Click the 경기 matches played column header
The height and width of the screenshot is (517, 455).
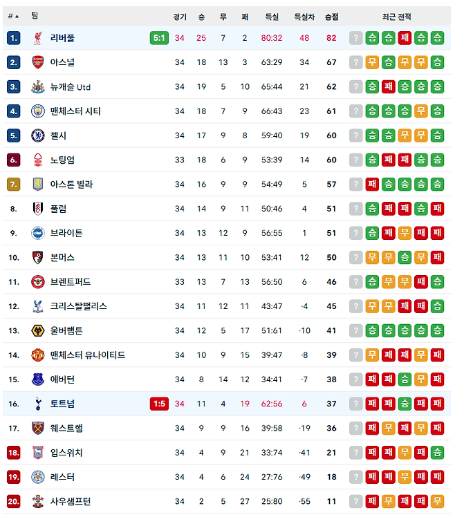(x=180, y=17)
